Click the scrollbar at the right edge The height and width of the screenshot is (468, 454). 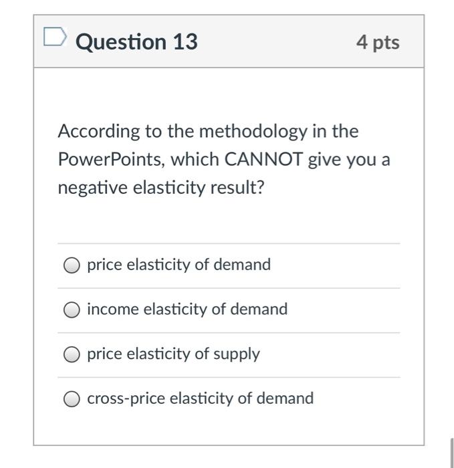point(451,453)
